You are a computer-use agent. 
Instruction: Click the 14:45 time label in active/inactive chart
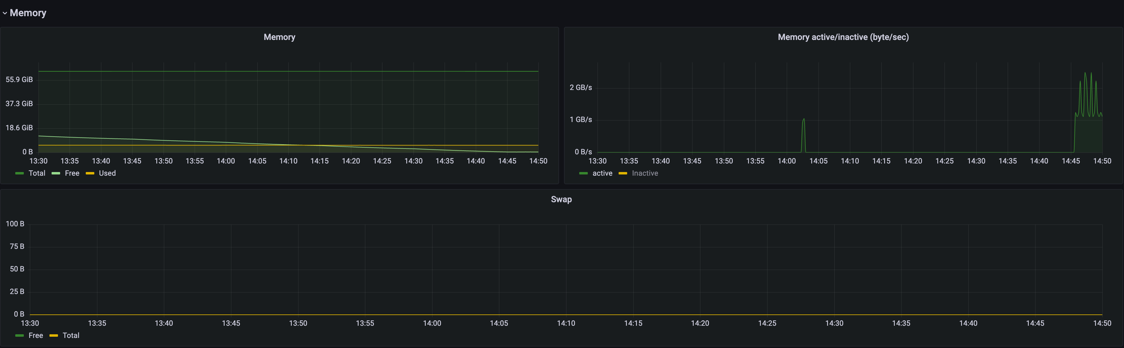[1070, 161]
